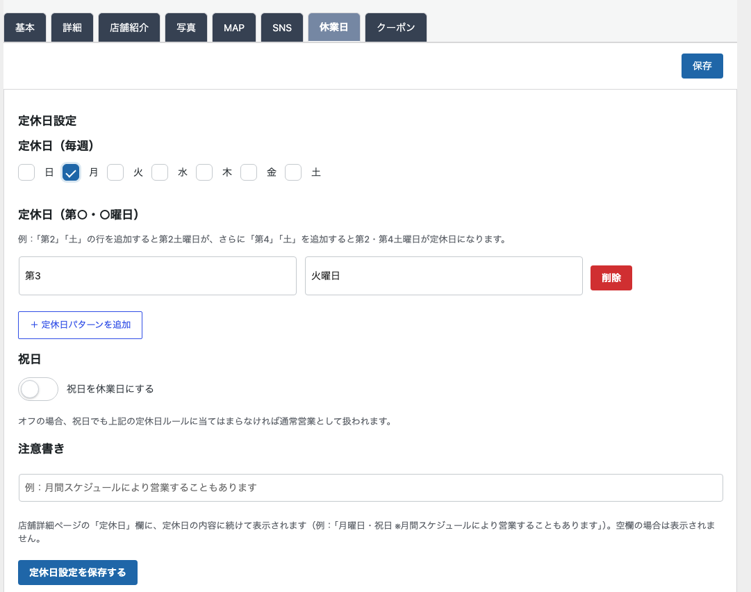Focus the 注意書き text field
The height and width of the screenshot is (592, 751).
[x=371, y=488]
